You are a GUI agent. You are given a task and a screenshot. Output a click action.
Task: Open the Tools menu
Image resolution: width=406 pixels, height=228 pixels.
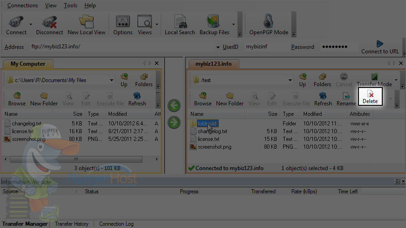point(70,5)
